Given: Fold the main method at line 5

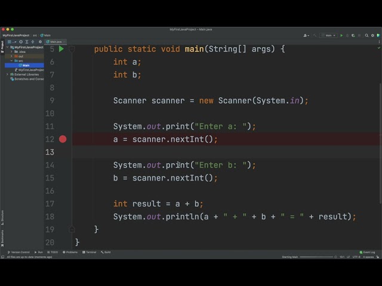Looking at the screenshot, I should click(72, 49).
